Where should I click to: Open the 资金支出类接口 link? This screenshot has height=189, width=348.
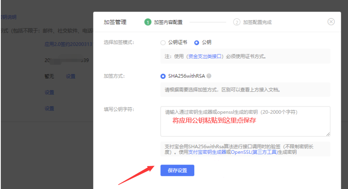pos(205,56)
